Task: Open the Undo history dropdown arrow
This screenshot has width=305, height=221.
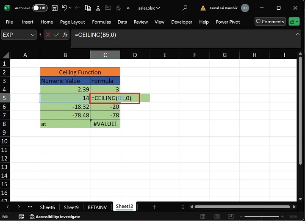Action: click(70, 8)
